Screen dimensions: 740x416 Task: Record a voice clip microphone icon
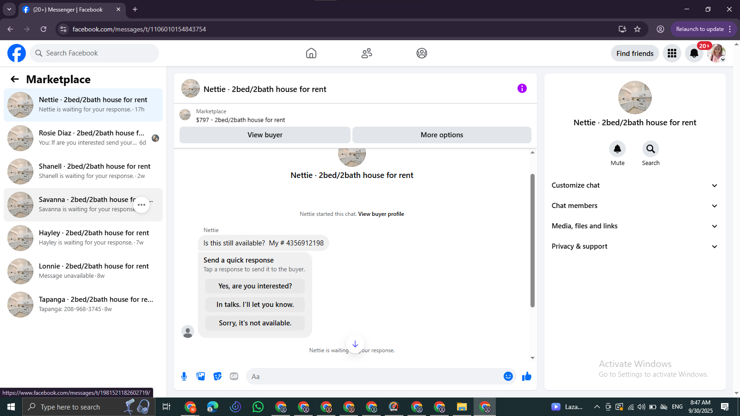[184, 376]
